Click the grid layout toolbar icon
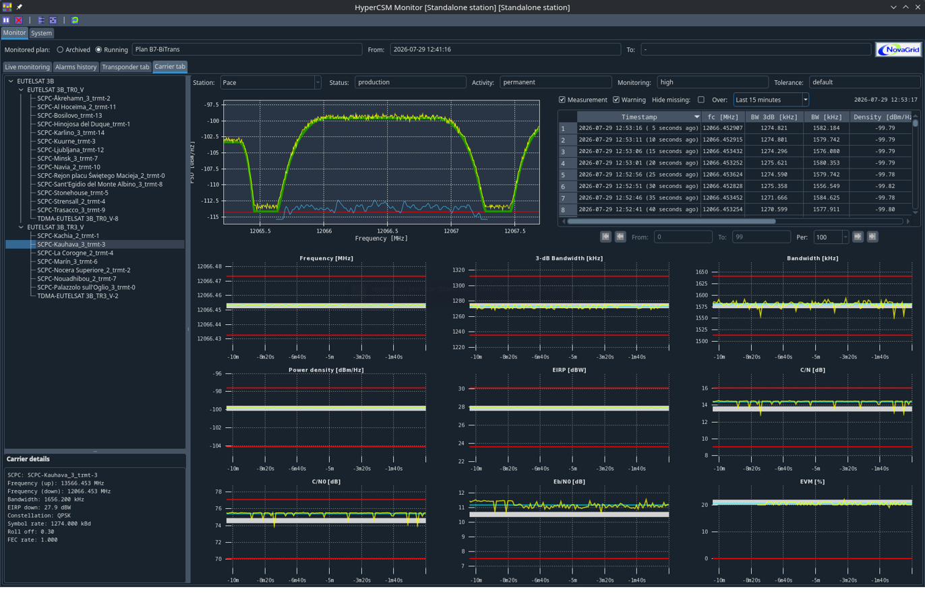This screenshot has height=604, width=925. point(53,20)
